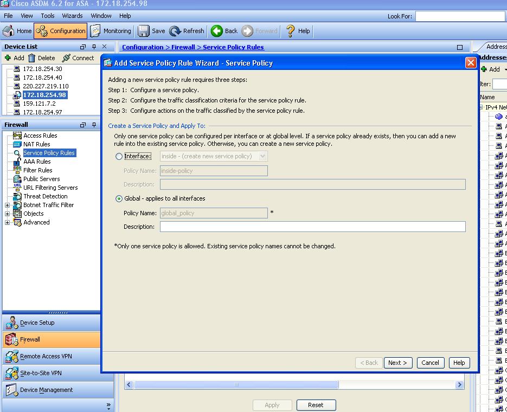Float the Device List panel
Screen dimensions: 507x412
[x=83, y=47]
